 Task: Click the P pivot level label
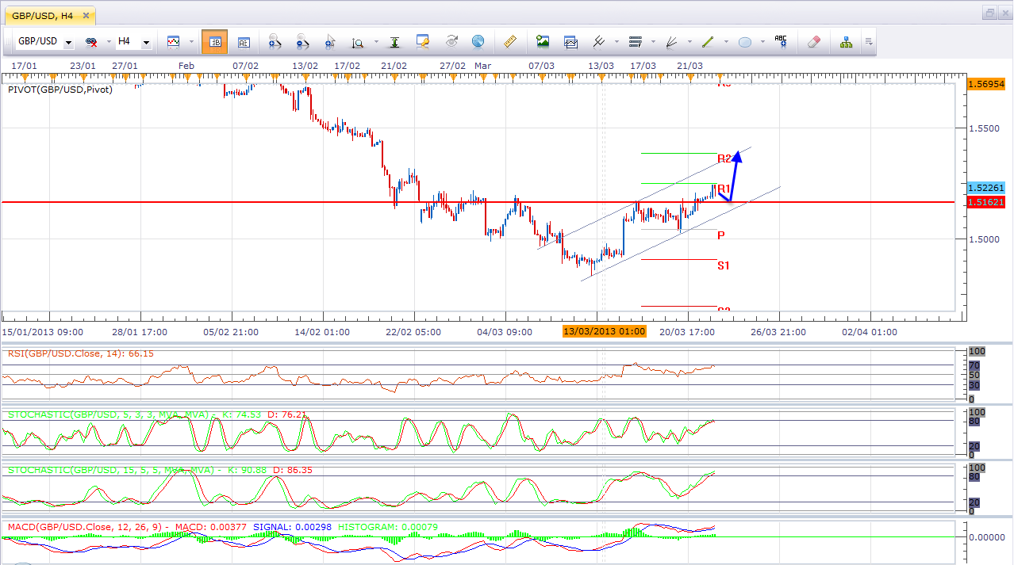[x=720, y=235]
